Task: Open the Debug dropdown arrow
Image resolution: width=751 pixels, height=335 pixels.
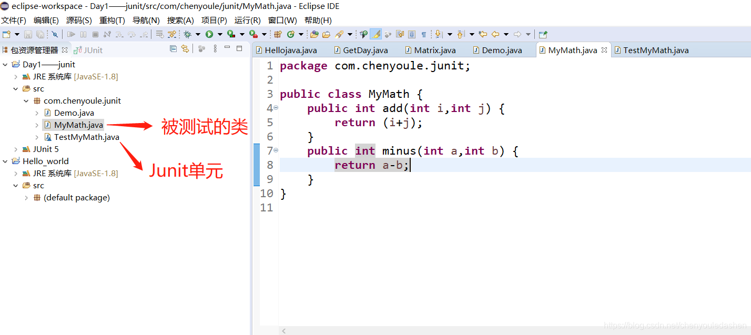Action: (198, 34)
